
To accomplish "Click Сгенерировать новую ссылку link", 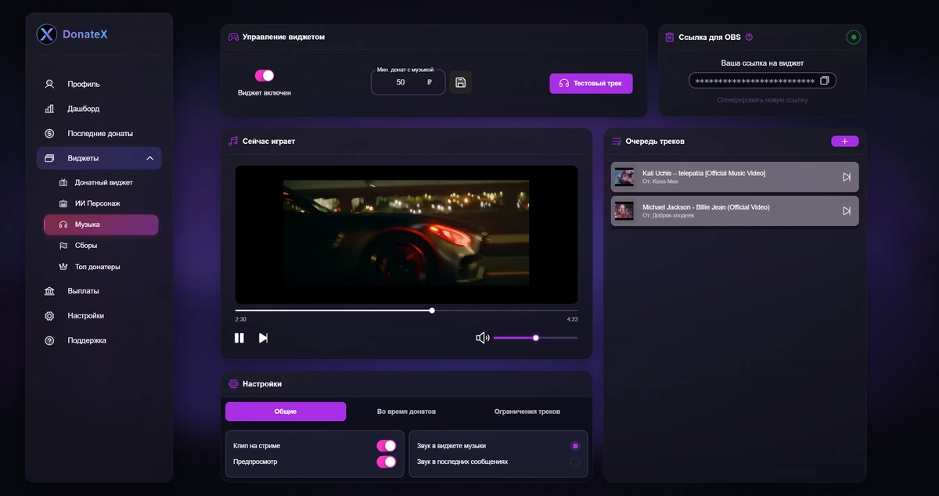I will click(x=762, y=100).
